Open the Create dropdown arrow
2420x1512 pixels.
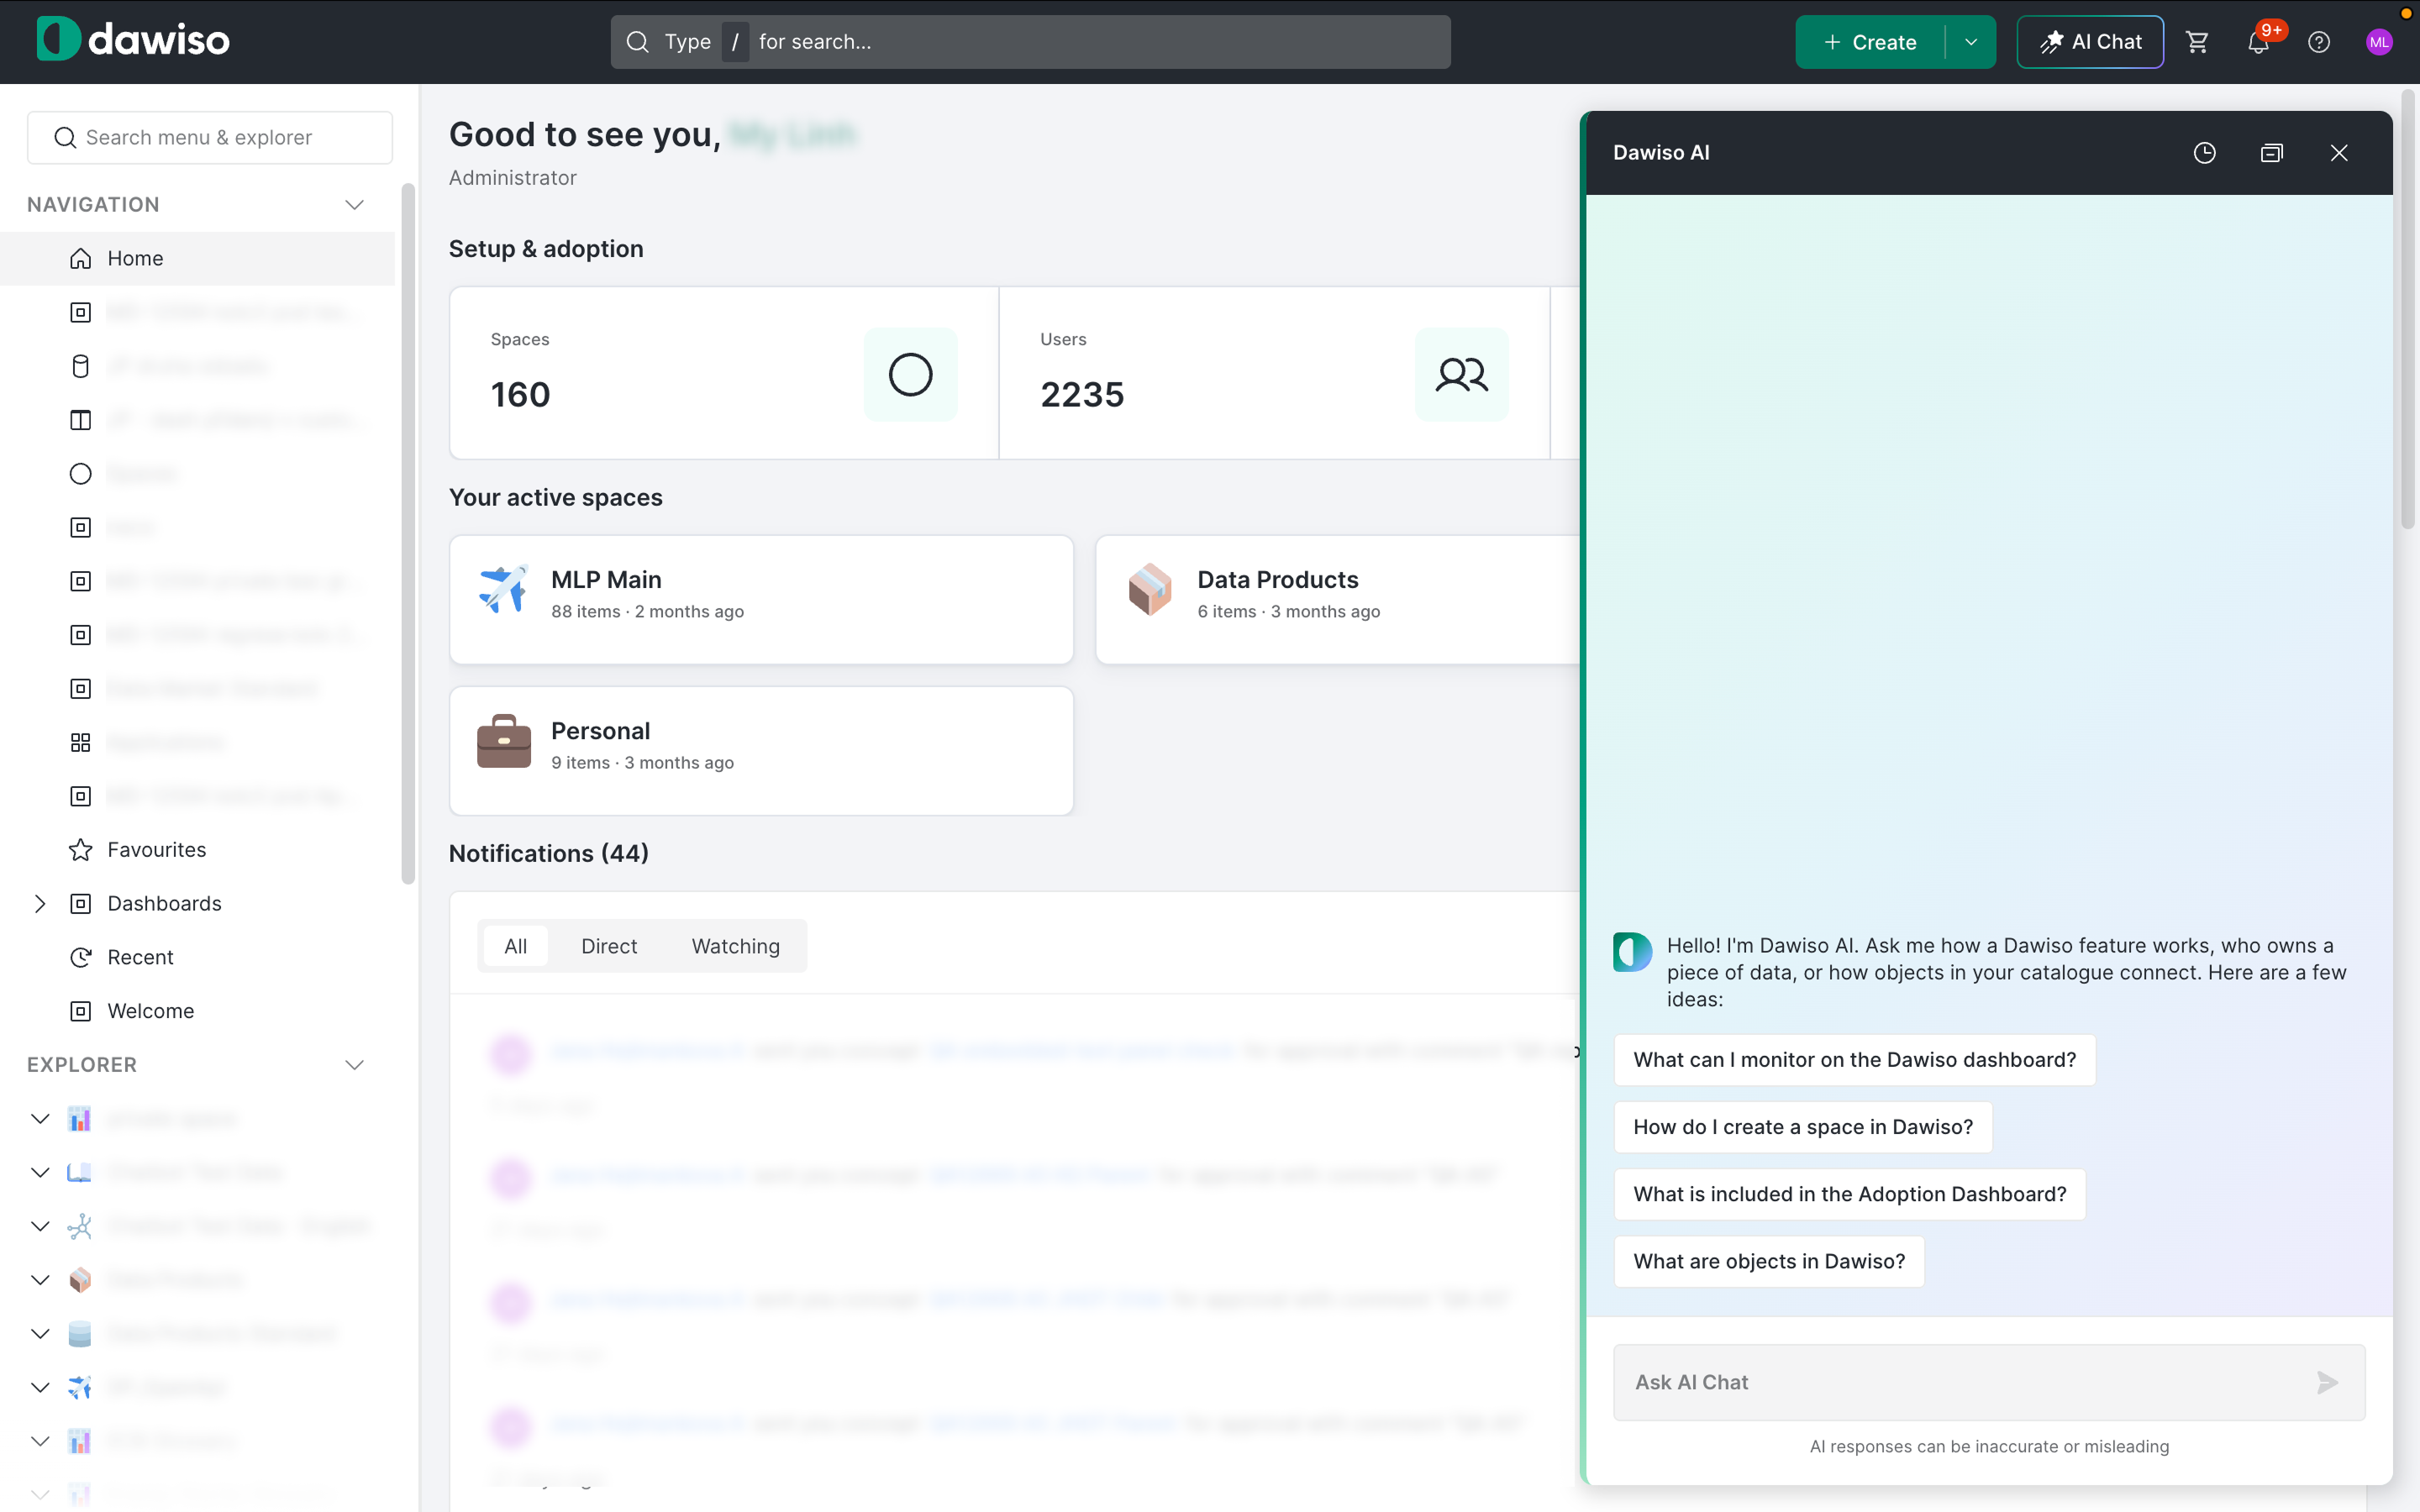point(1970,42)
